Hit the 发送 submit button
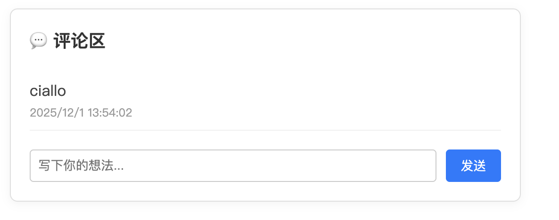The image size is (559, 220). pos(473,165)
